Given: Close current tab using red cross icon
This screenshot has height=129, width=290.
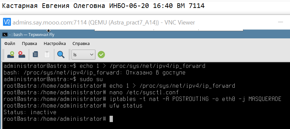Looking at the screenshot, I should (22, 55).
